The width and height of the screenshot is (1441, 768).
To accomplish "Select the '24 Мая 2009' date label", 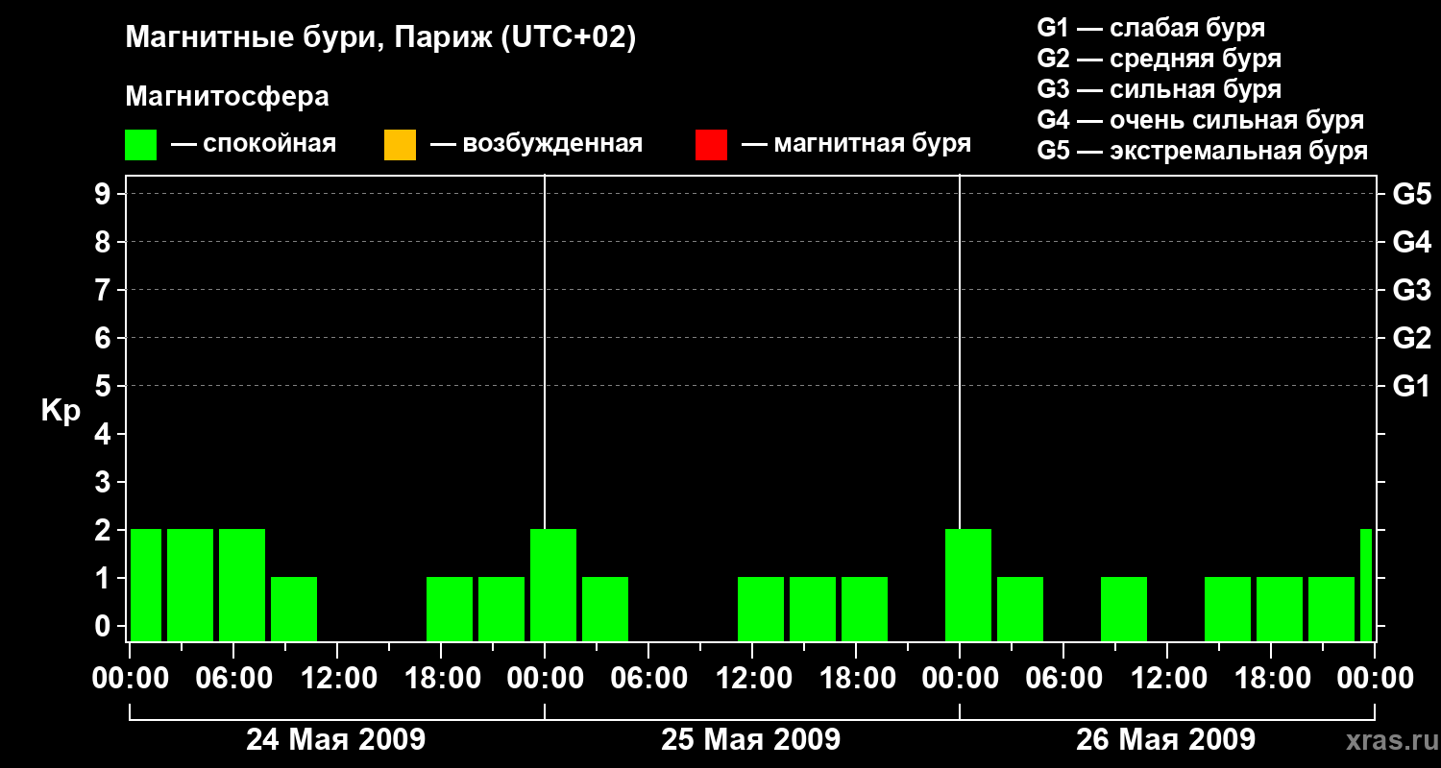I will coord(335,739).
